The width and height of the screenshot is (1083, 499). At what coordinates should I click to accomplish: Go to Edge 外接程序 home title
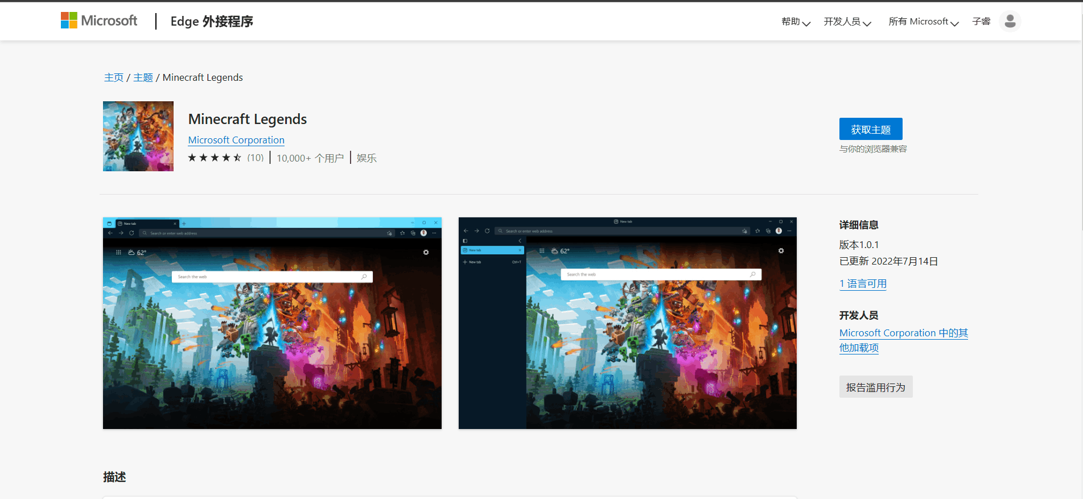coord(212,22)
